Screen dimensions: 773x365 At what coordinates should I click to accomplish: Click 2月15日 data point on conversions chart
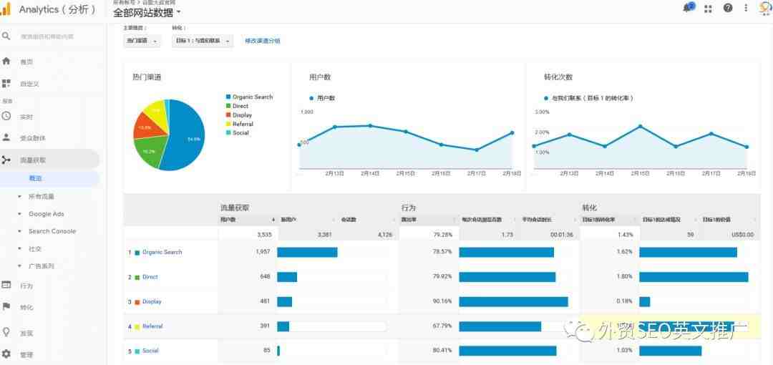[641, 126]
